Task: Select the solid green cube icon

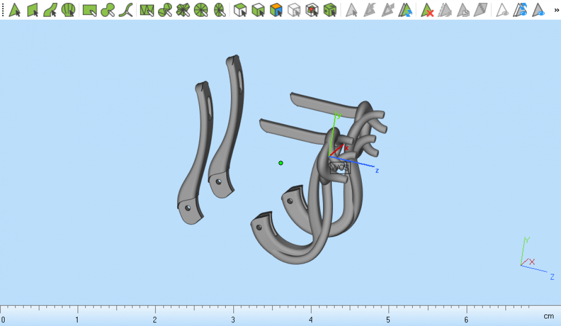Action: click(330, 10)
